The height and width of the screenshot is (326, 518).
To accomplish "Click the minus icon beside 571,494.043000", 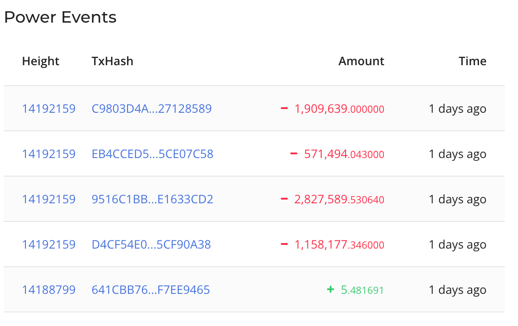I will coord(293,153).
